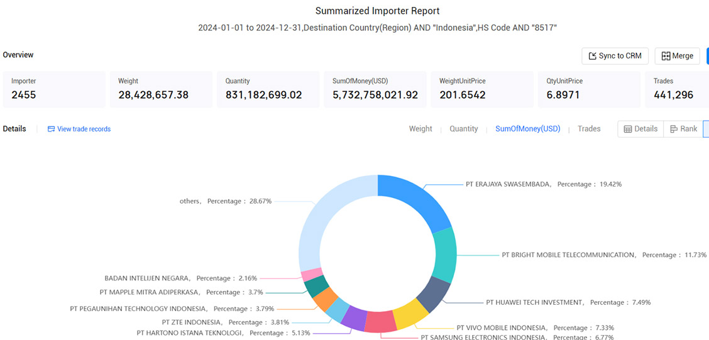Click the date range and filter subtitle

click(x=378, y=28)
